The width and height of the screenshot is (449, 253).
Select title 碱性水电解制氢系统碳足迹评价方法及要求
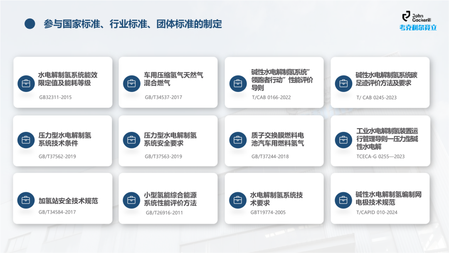387,79
